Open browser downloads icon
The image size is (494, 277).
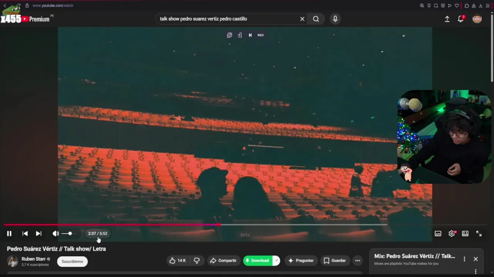480,5
